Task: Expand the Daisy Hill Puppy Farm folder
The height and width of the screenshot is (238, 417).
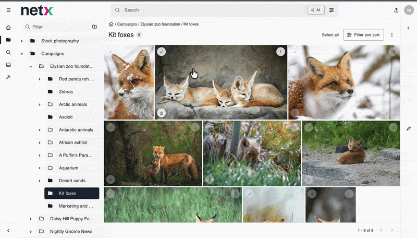Action: click(x=31, y=219)
